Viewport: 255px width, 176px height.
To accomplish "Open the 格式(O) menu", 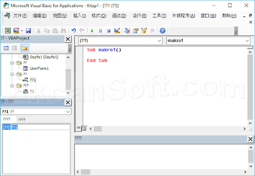I will point(99,16).
